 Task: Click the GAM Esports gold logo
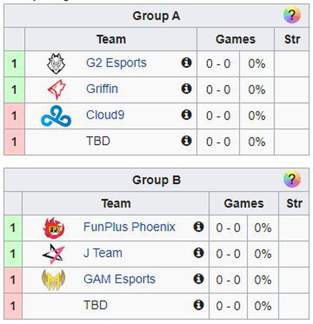53,280
